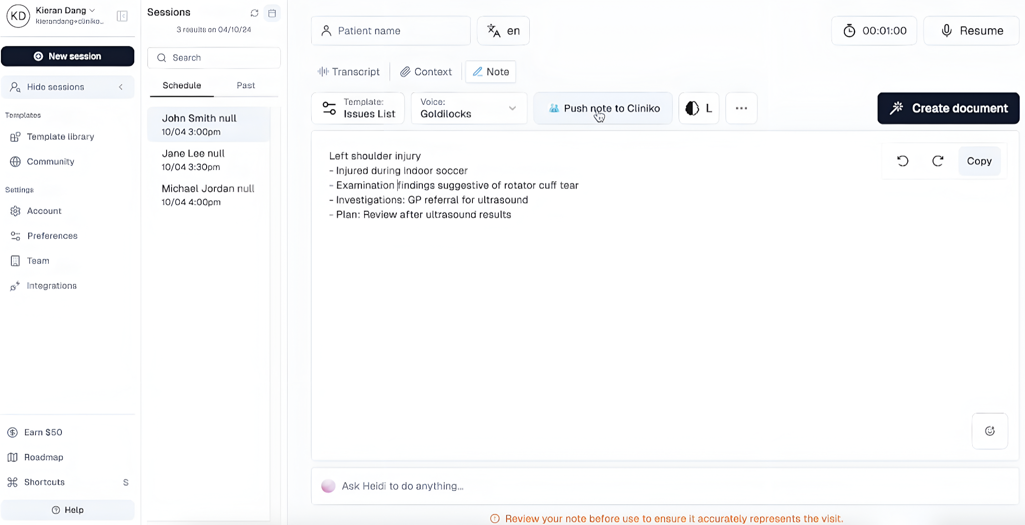Click the Help button

[x=68, y=510]
